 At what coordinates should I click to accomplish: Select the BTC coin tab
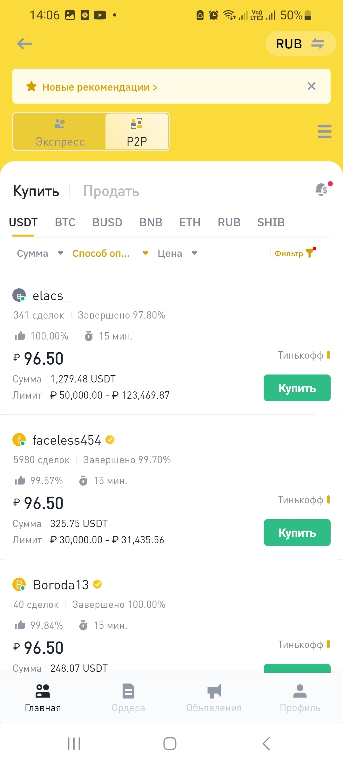point(65,223)
